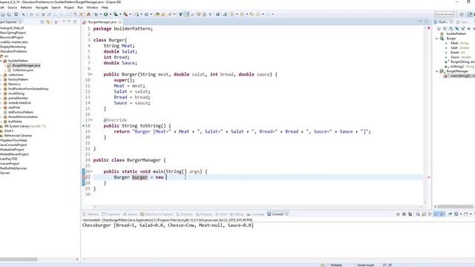
Task: Click the Debug bug toolbar icon
Action: click(96, 14)
